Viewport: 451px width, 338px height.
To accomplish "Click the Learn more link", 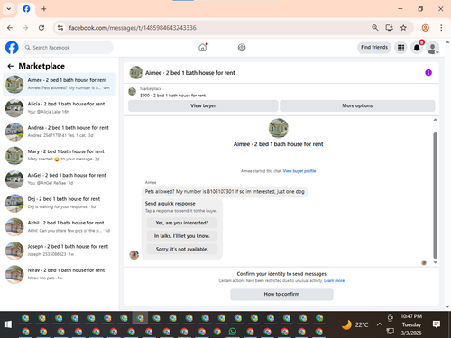I will [334, 280].
